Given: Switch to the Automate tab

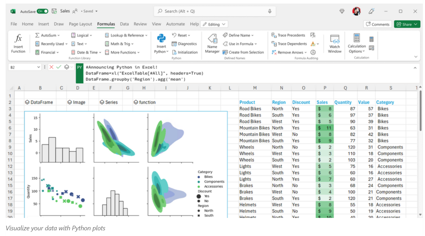Looking at the screenshot, I should pyautogui.click(x=175, y=24).
